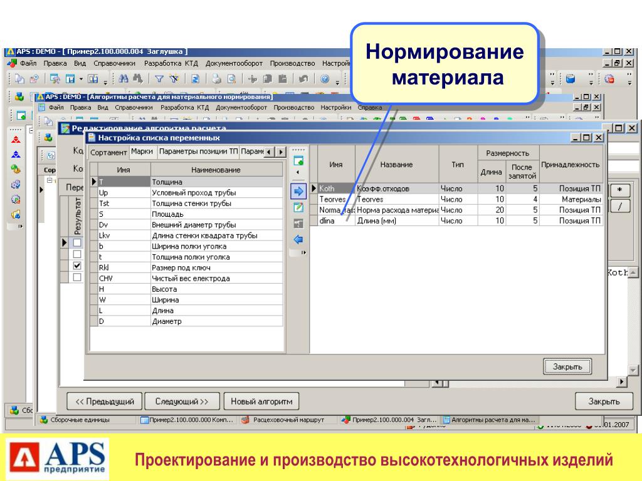
Task: Select the dlina variable row
Action: [456, 221]
